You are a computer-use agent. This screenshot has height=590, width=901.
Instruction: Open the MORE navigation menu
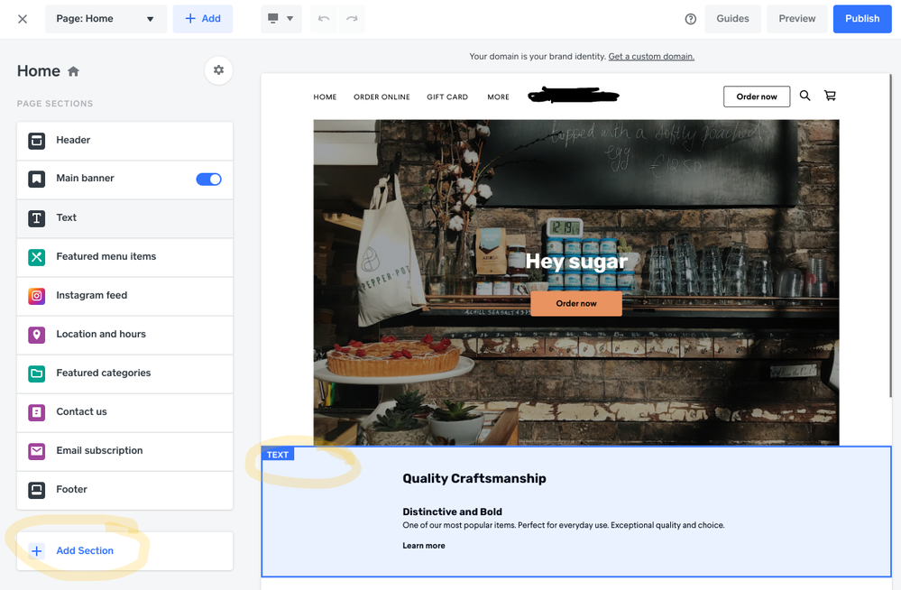(x=498, y=97)
